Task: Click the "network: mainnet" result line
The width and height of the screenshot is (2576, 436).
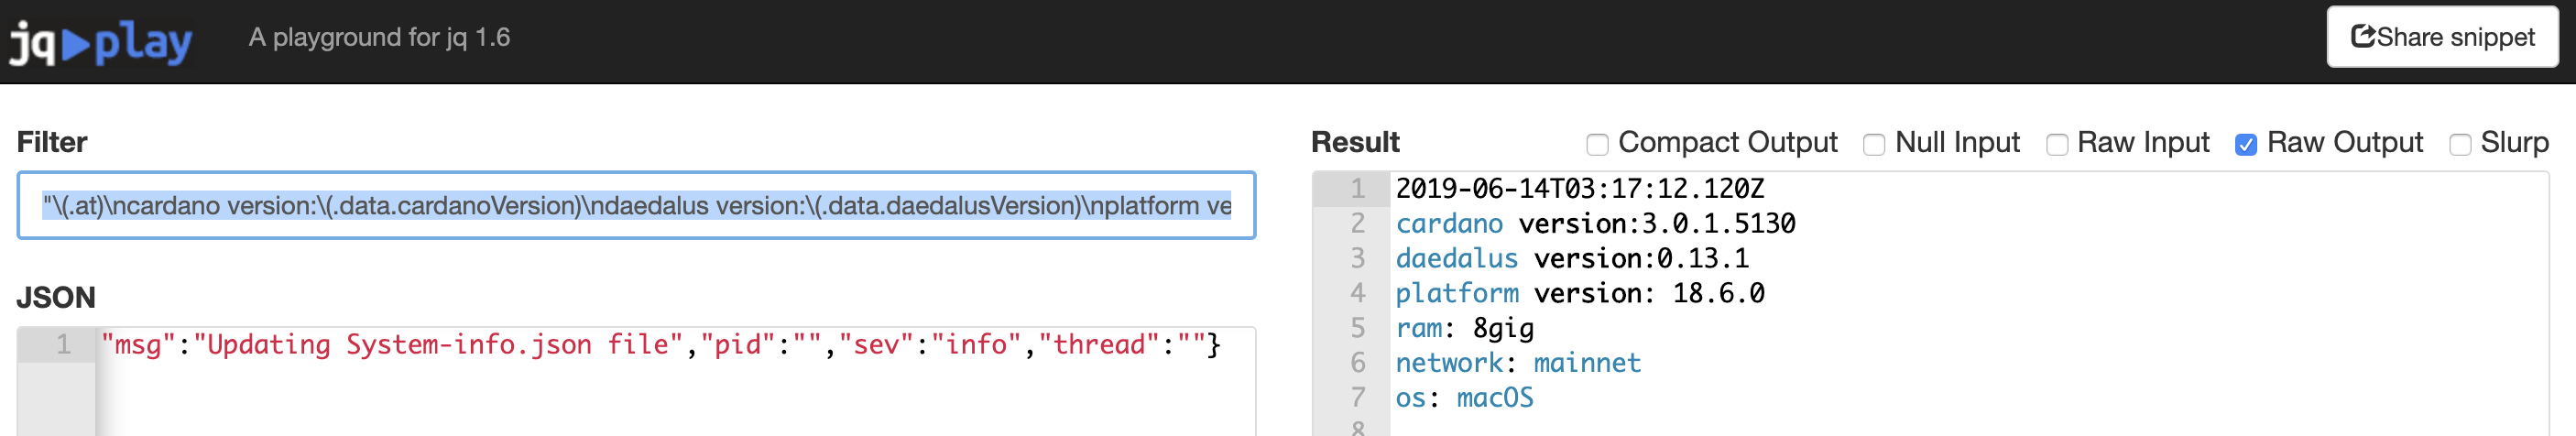Action: 1518,364
